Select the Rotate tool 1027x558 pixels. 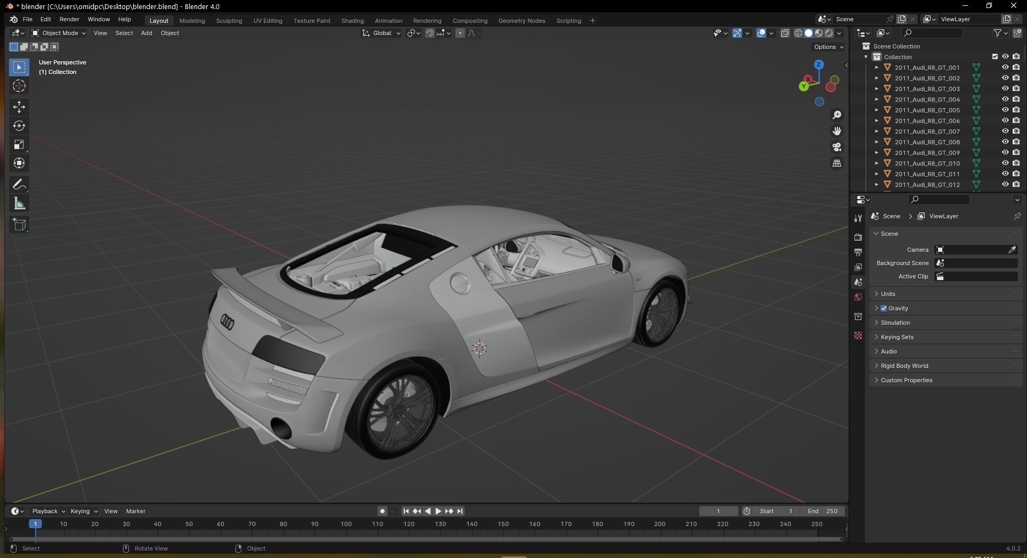[x=19, y=126]
